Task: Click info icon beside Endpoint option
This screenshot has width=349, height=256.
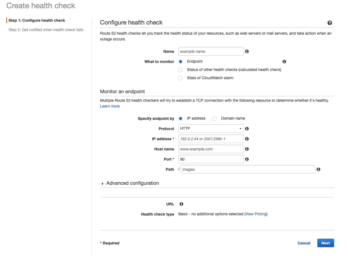Action: tap(284, 62)
